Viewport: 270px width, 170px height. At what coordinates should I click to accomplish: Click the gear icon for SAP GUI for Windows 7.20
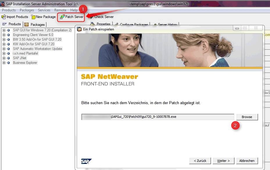pyautogui.click(x=8, y=30)
